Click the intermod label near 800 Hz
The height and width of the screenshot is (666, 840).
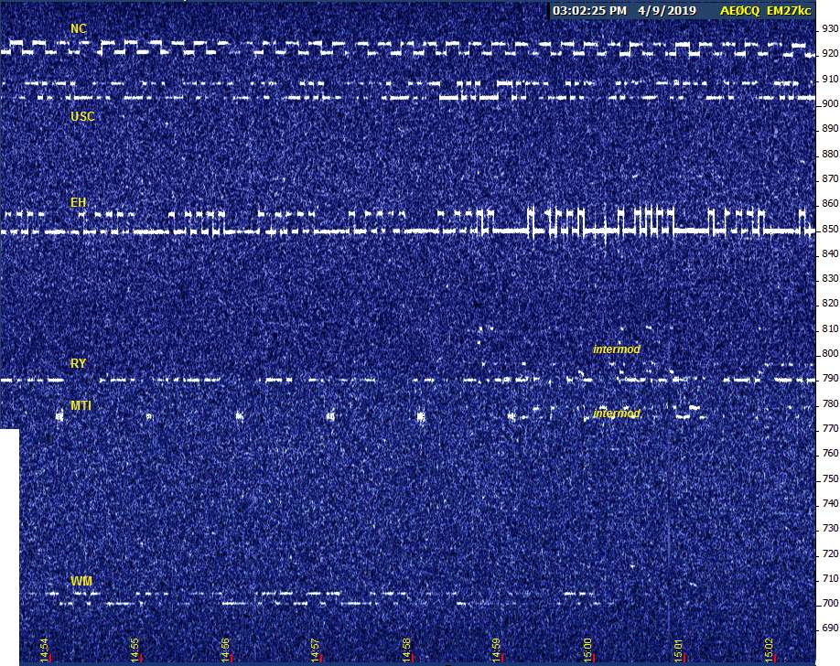click(617, 349)
